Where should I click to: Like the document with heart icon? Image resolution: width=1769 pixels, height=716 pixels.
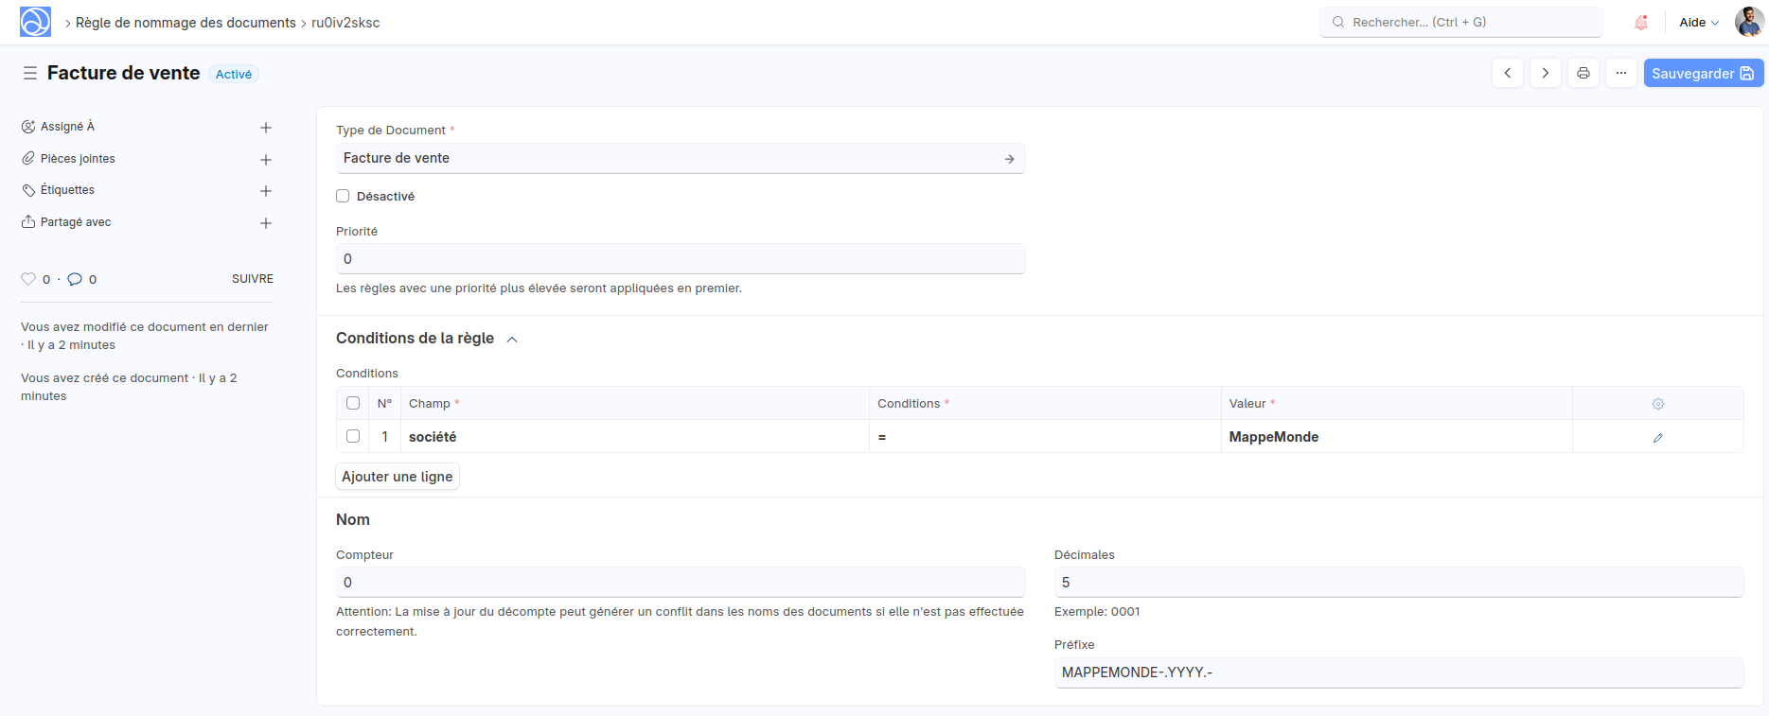tap(28, 279)
